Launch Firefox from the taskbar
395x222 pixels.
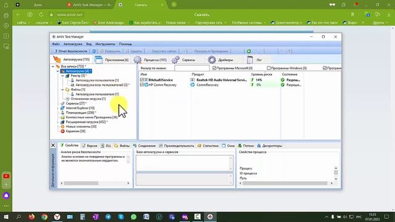tap(31, 216)
